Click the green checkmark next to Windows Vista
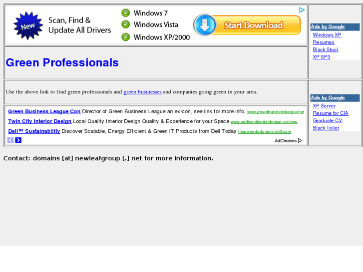363x272 pixels. point(126,24)
